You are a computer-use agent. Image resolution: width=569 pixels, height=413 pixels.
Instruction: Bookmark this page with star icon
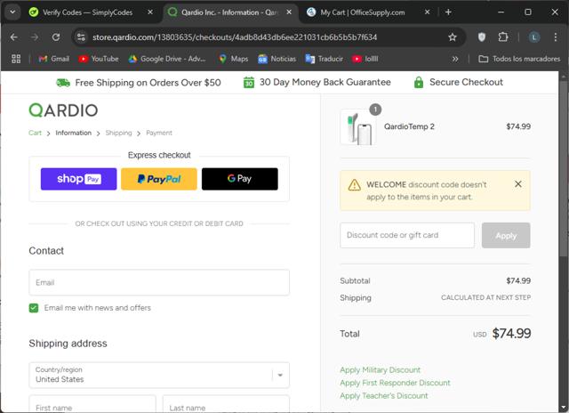[453, 37]
